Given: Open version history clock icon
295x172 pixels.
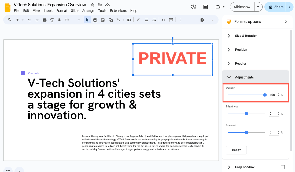Looking at the screenshot, I should [193, 7].
